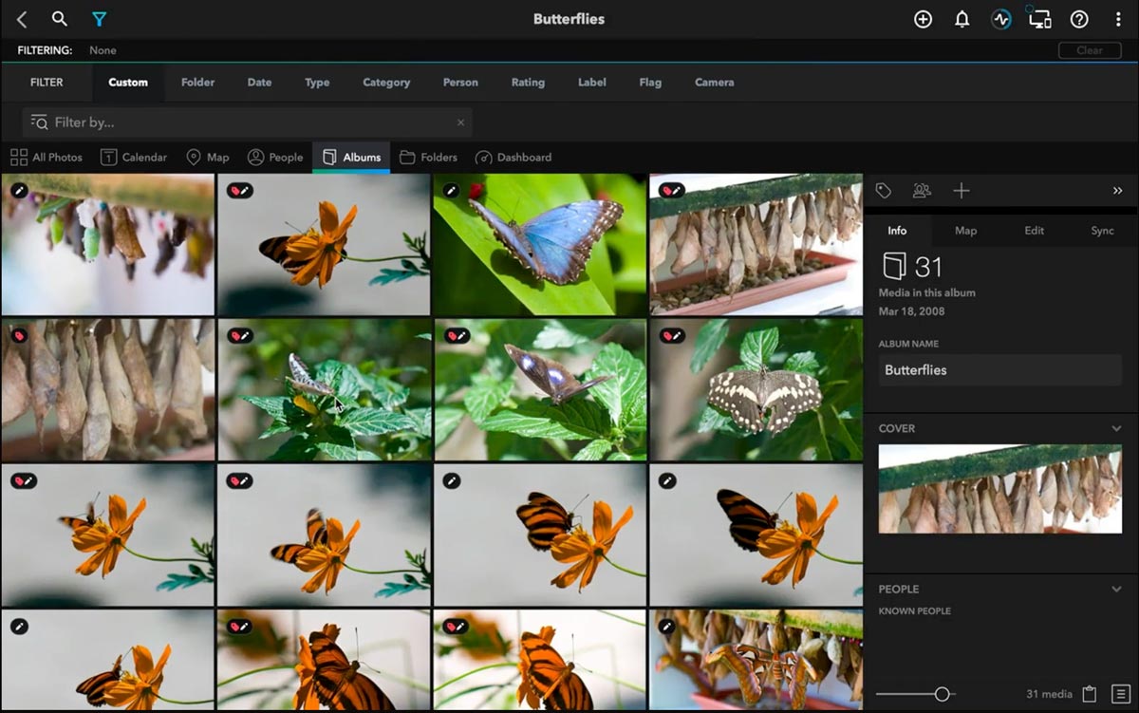
Task: Go back using the top-left arrow
Action: click(x=22, y=19)
